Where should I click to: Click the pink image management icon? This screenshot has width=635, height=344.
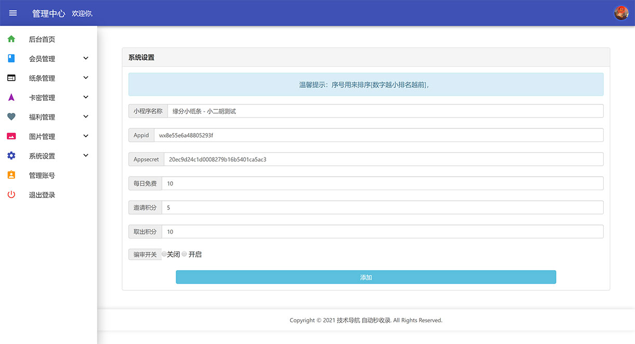[x=11, y=137]
